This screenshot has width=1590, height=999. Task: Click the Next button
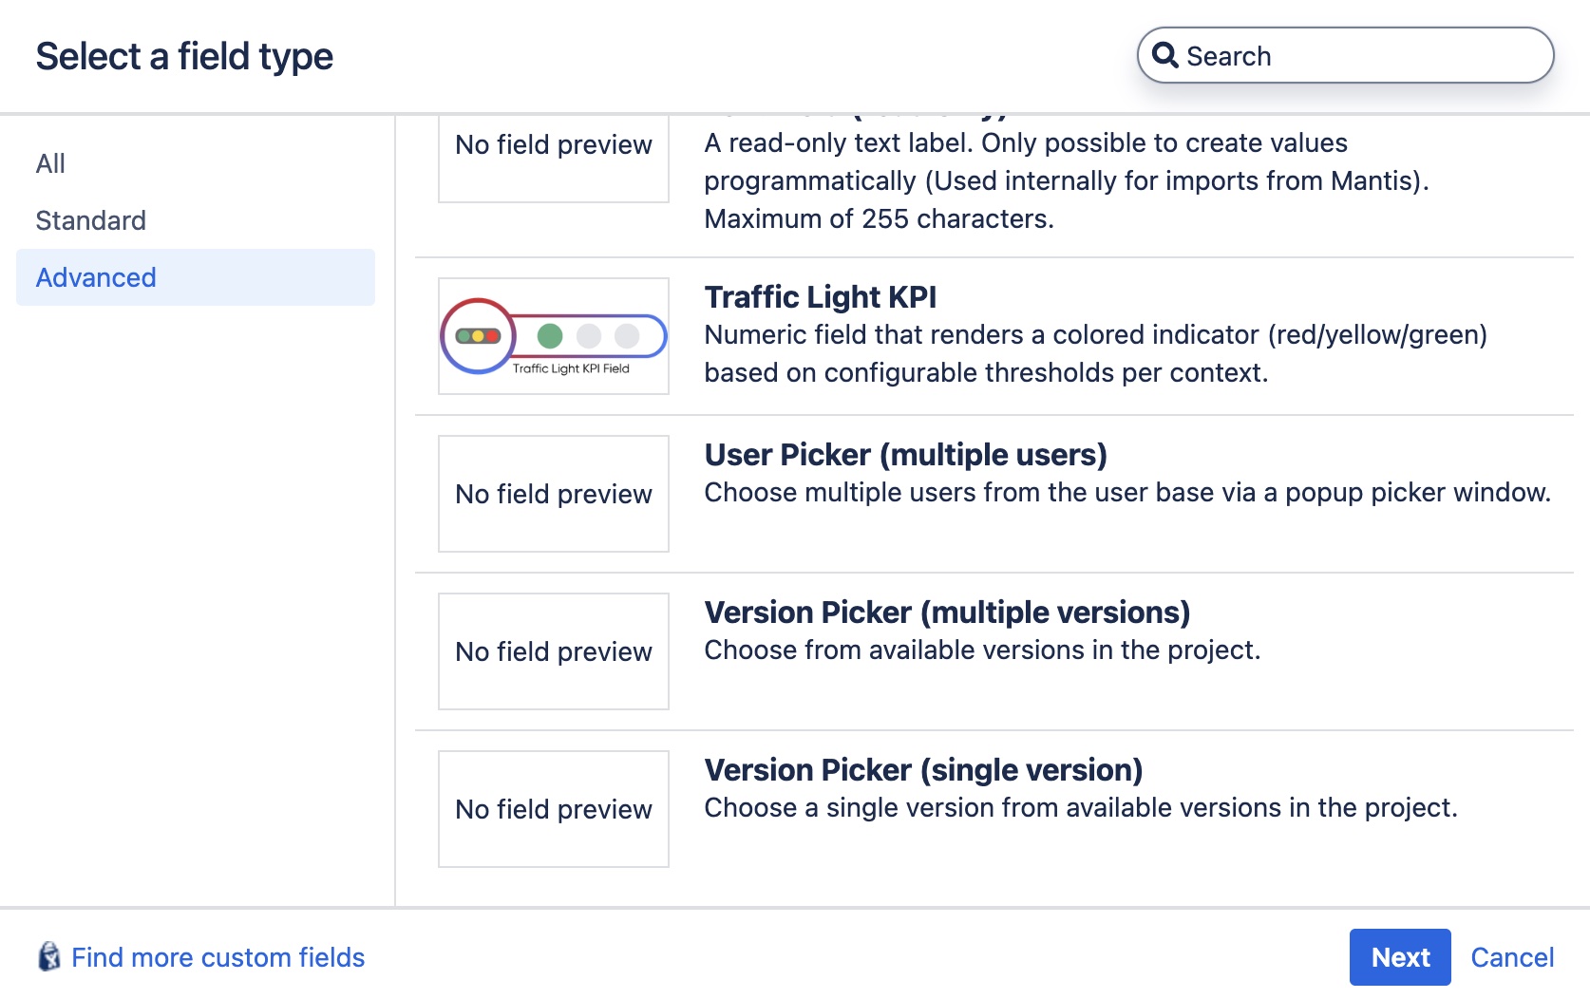[1400, 957]
